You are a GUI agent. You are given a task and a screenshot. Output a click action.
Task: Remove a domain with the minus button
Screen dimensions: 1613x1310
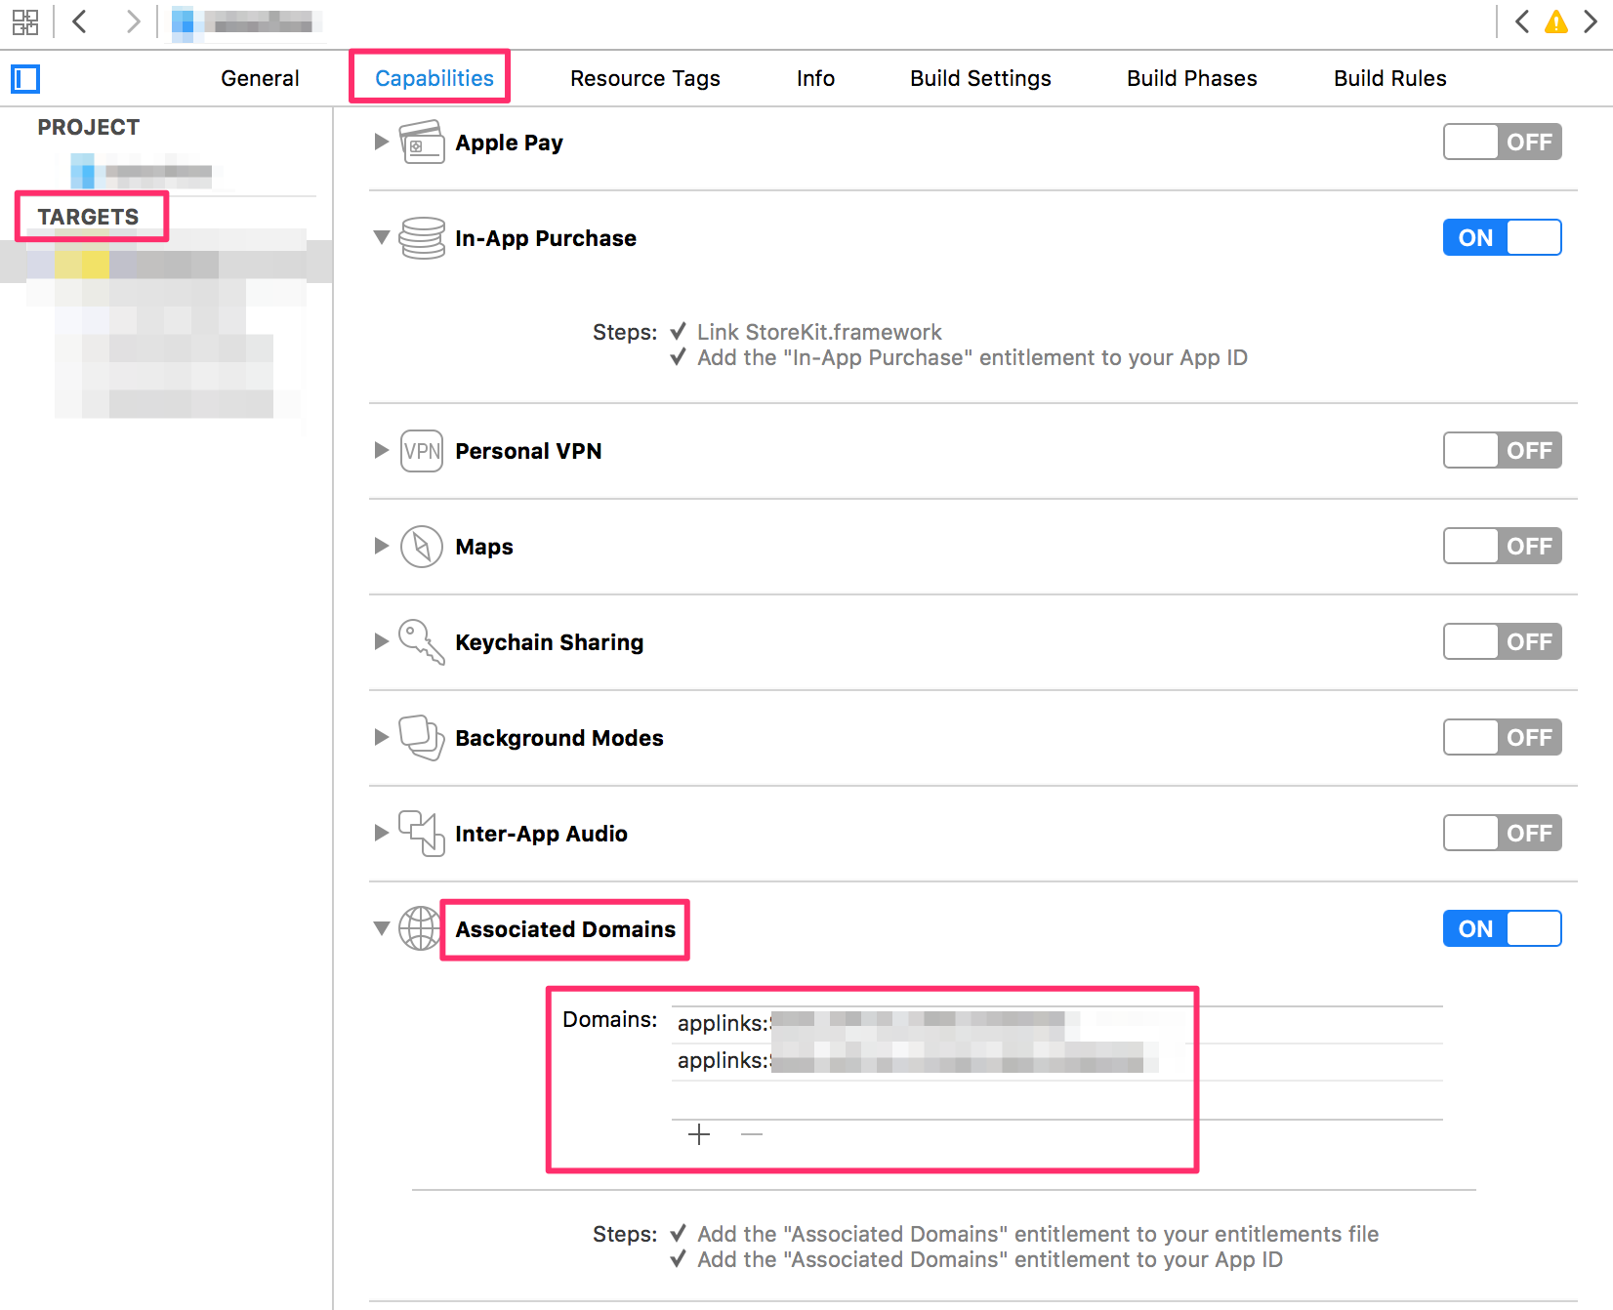(752, 1134)
